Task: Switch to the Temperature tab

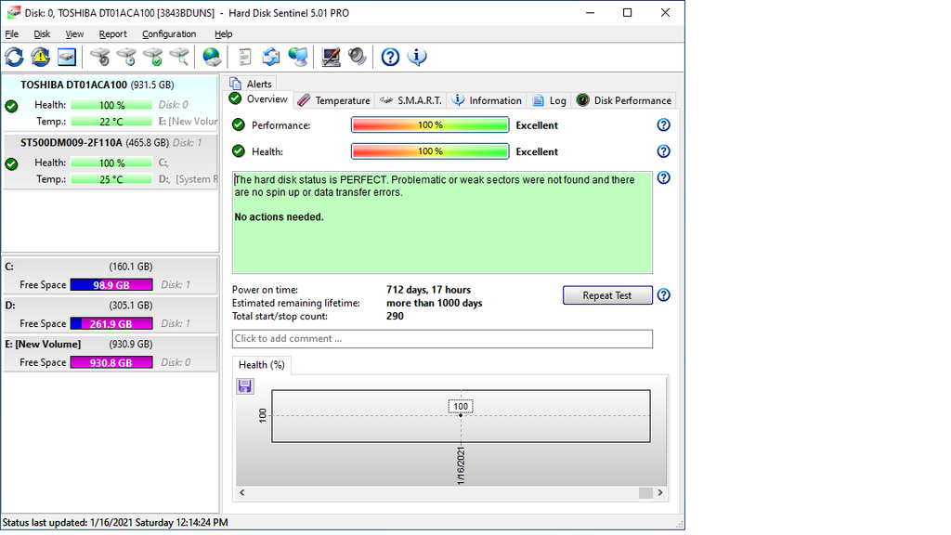Action: coord(334,100)
